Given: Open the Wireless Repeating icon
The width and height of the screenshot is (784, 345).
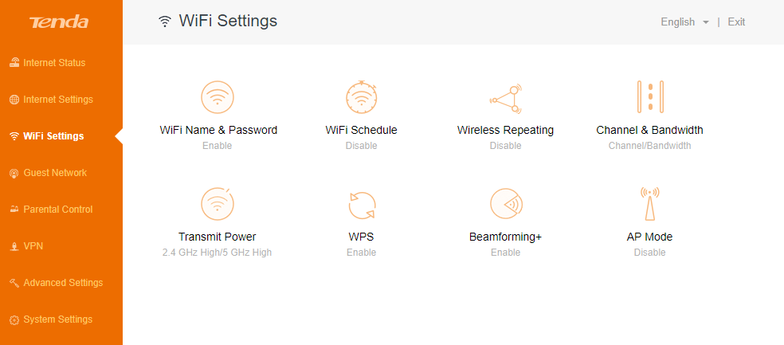Looking at the screenshot, I should tap(505, 99).
